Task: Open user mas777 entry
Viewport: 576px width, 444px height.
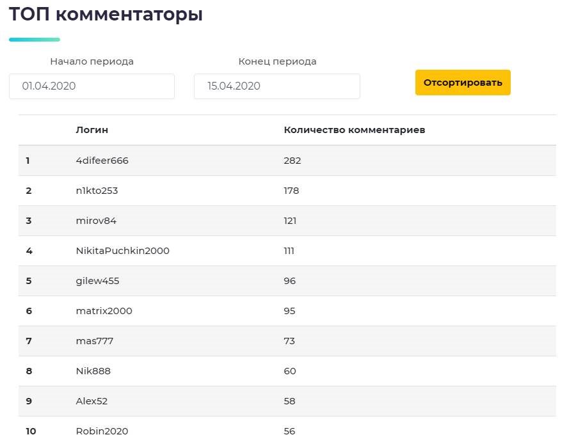Action: point(95,341)
